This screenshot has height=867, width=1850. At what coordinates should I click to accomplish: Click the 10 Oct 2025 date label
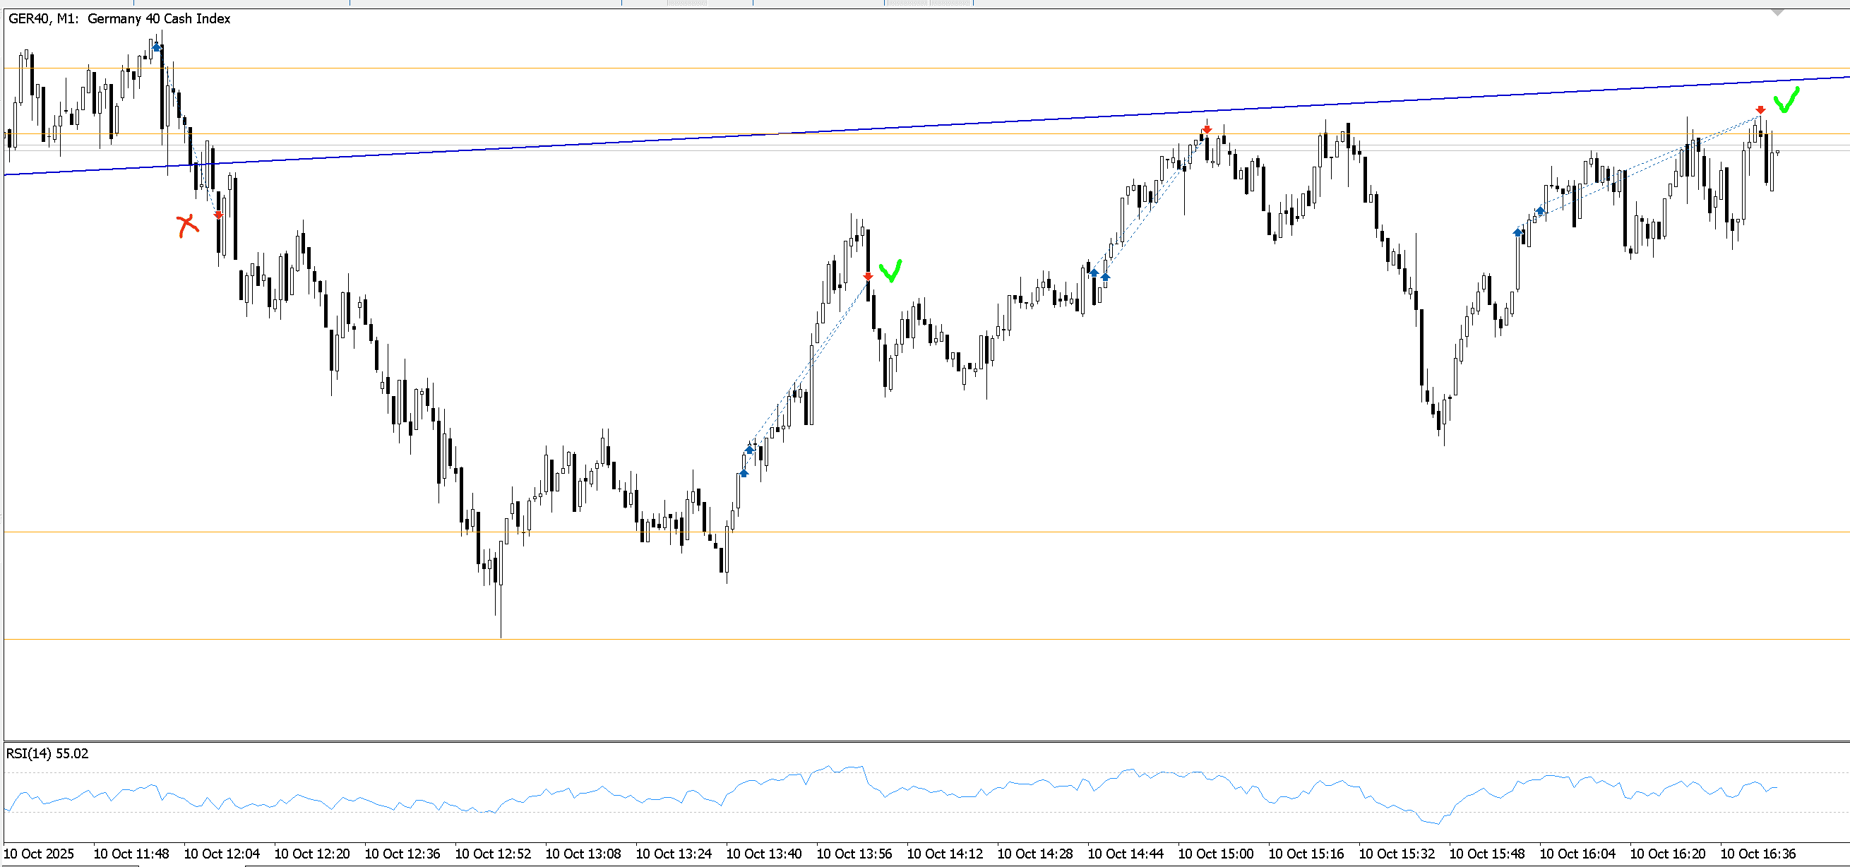coord(39,854)
